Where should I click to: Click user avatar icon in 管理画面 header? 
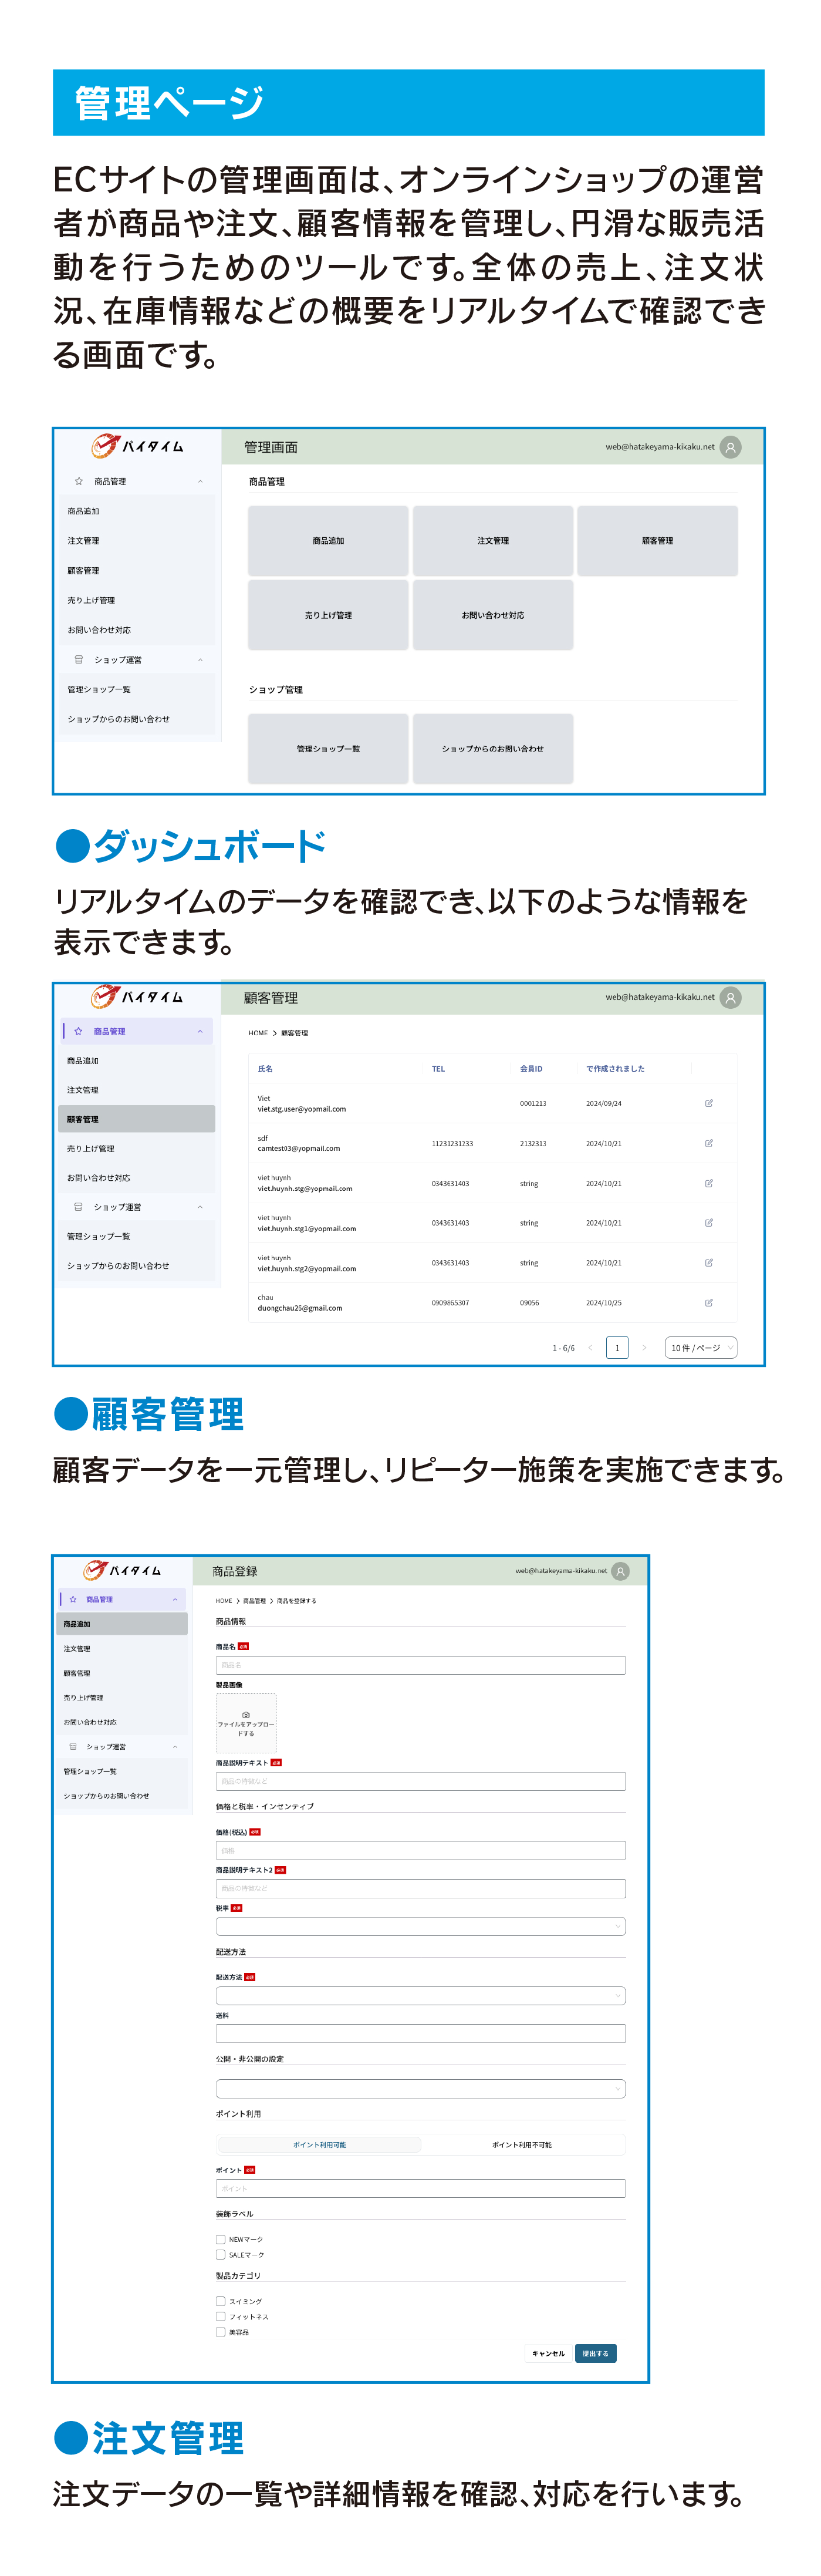pyautogui.click(x=731, y=447)
